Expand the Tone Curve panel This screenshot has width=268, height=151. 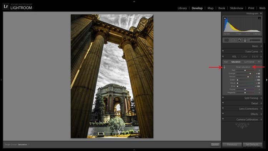click(261, 52)
